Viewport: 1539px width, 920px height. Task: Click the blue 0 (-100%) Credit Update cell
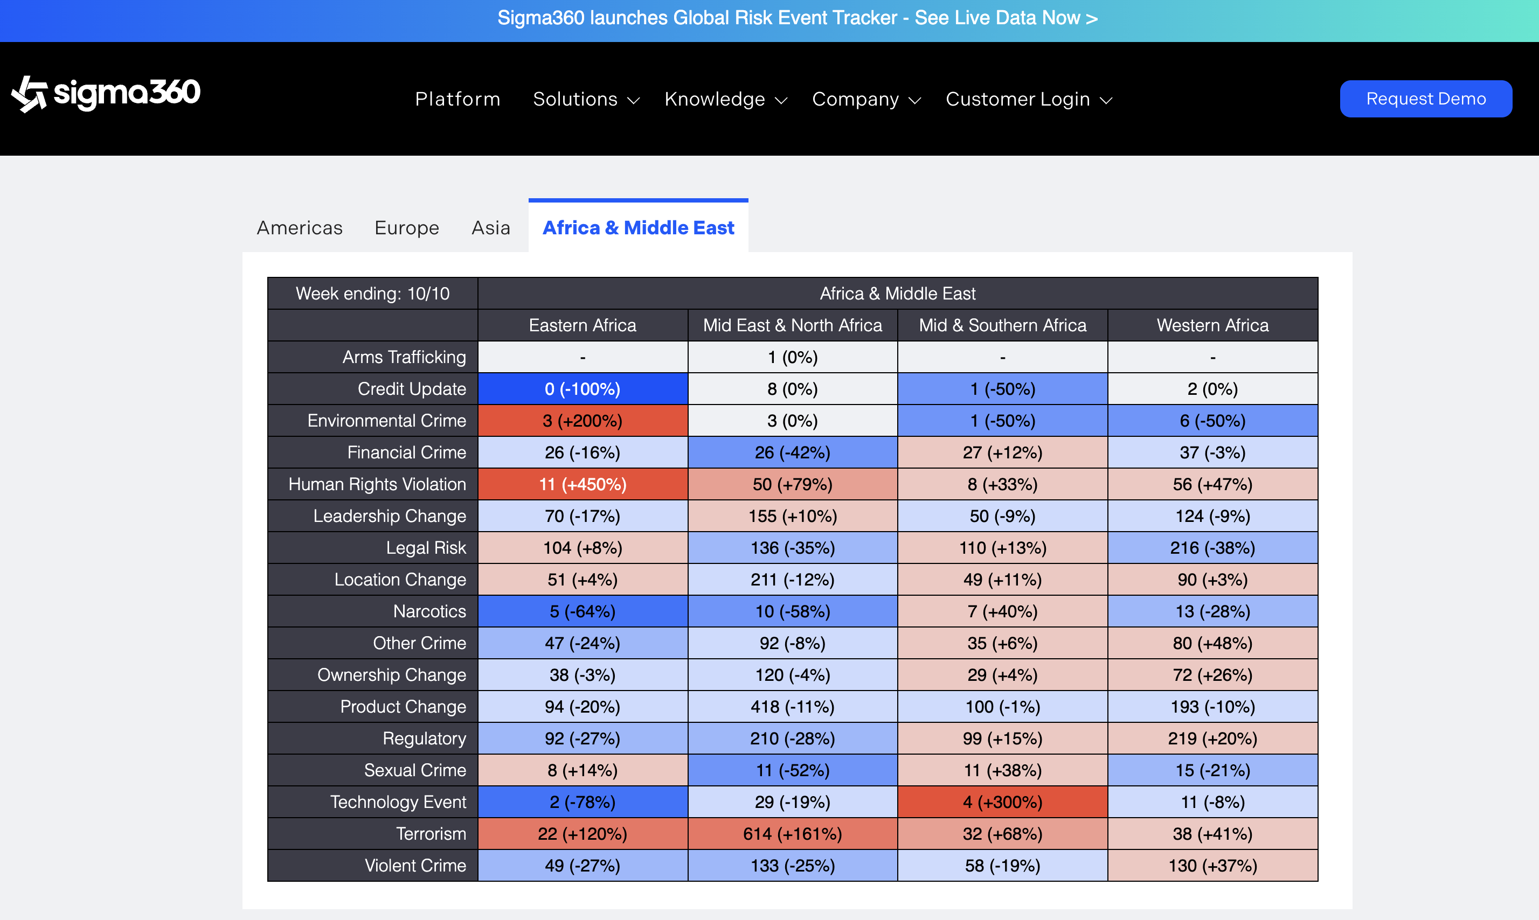coord(582,389)
